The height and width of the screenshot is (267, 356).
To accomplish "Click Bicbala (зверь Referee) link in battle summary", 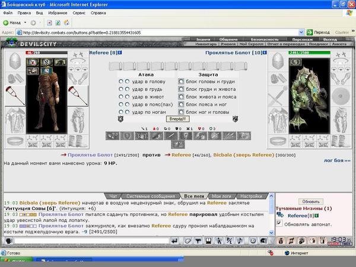I will tap(244, 155).
